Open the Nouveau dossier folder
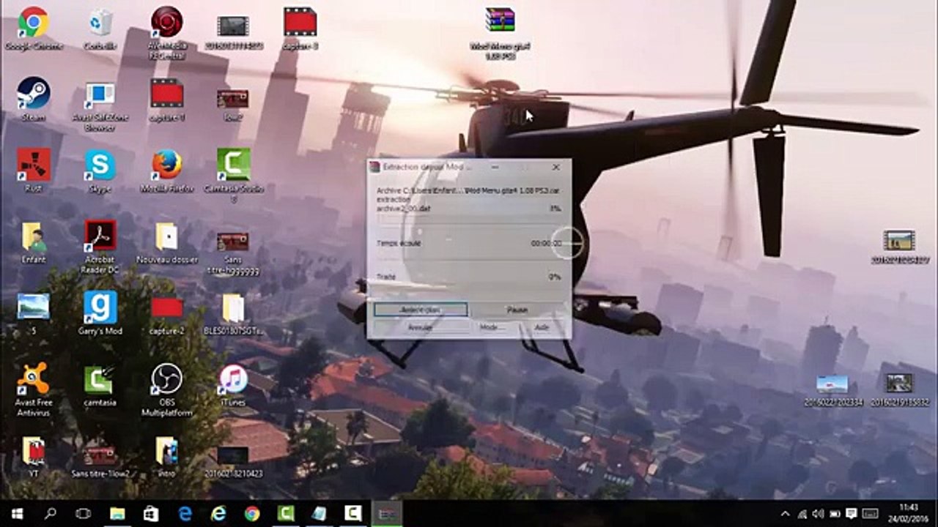Screen dimensions: 938x527 pyautogui.click(x=167, y=242)
